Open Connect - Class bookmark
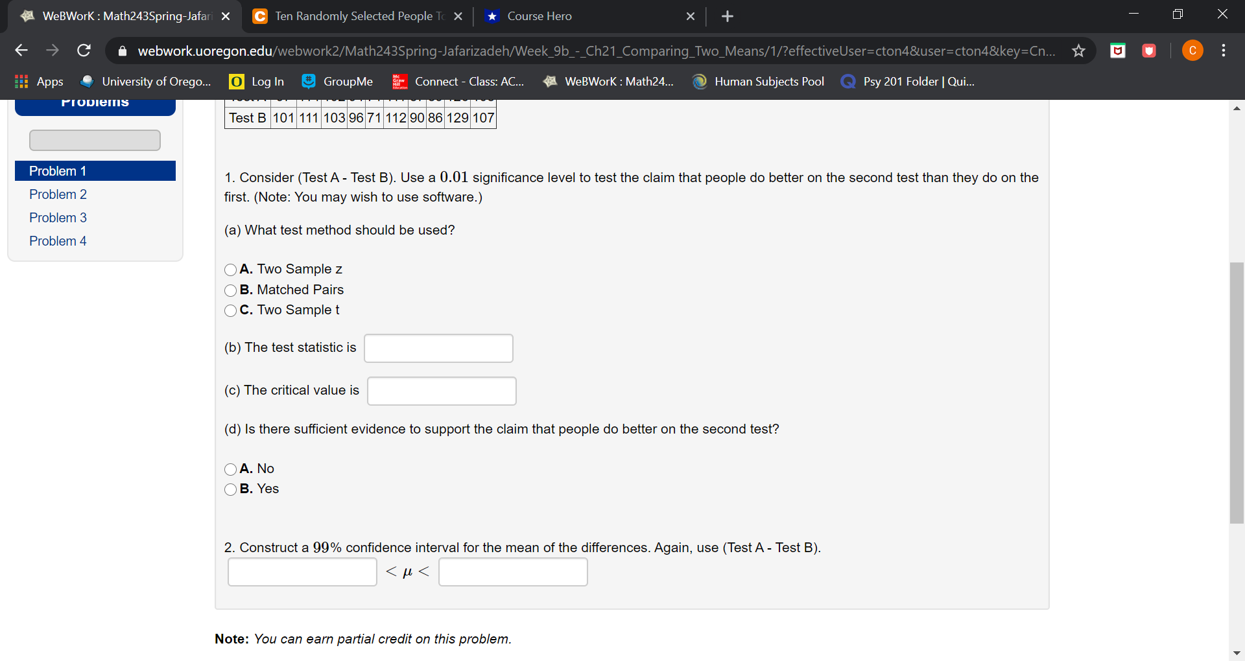This screenshot has height=661, width=1245. pos(458,82)
